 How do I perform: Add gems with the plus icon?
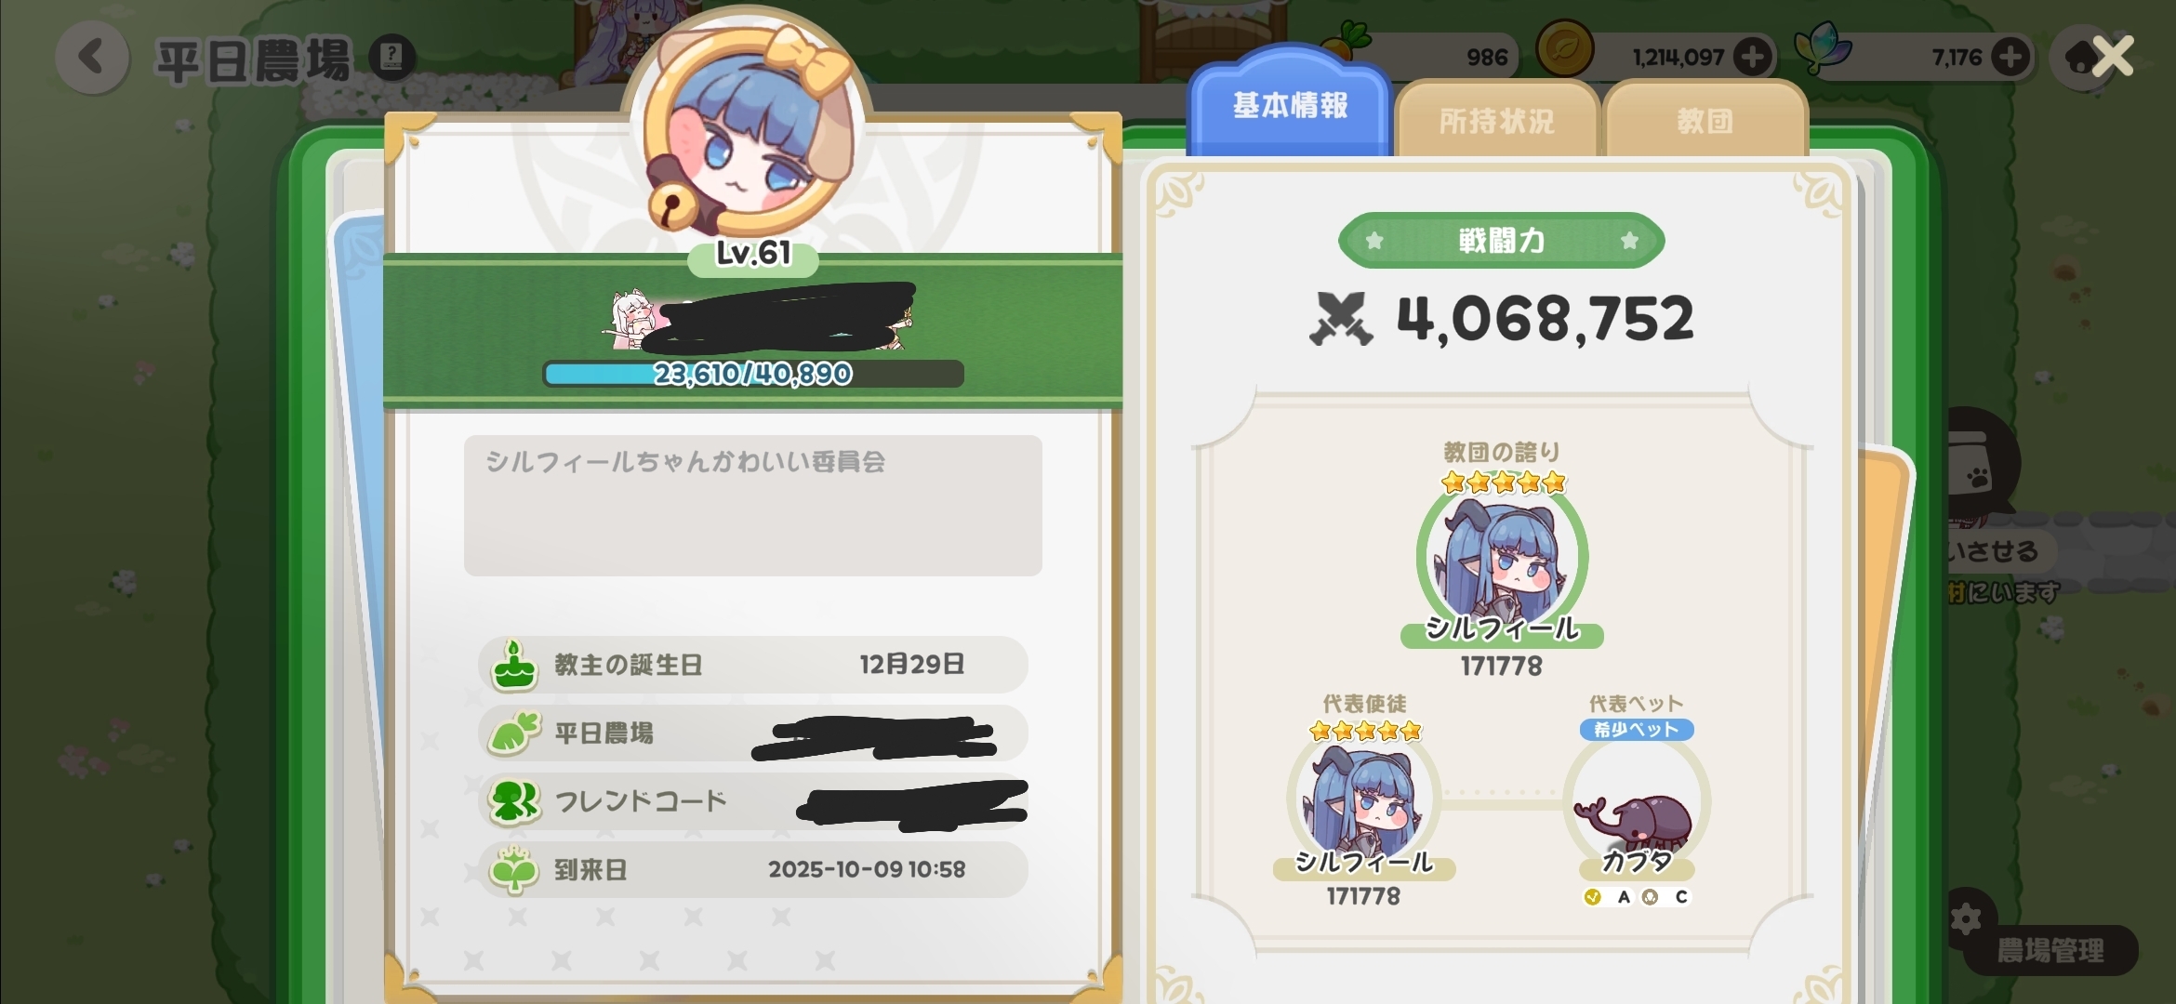tap(2010, 57)
